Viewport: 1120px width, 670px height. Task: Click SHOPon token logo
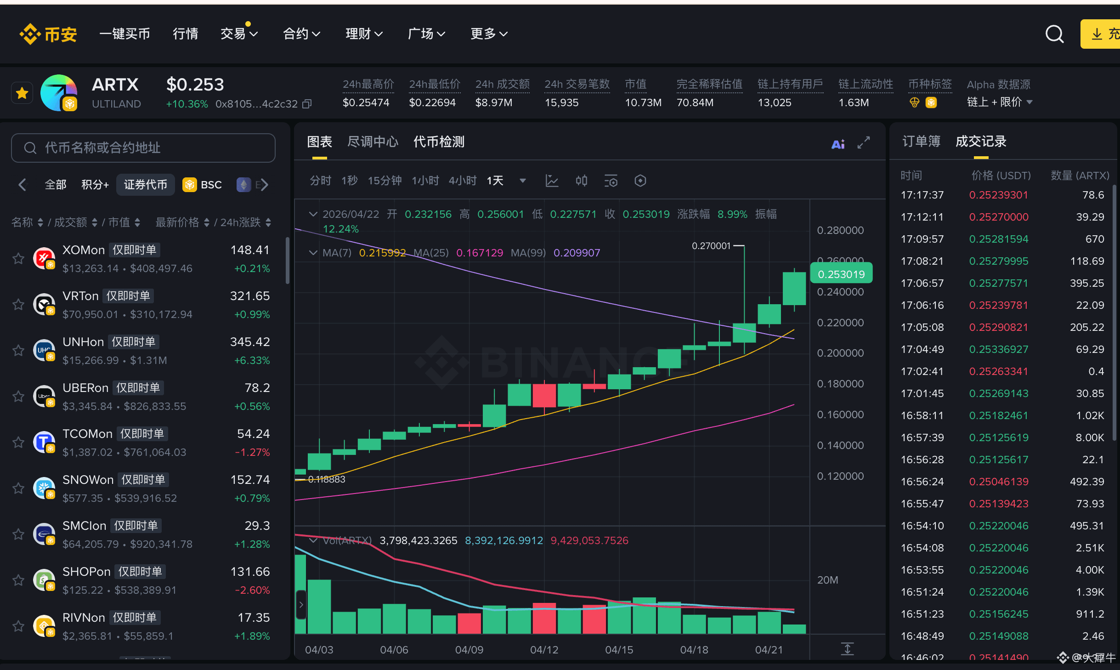(x=44, y=580)
